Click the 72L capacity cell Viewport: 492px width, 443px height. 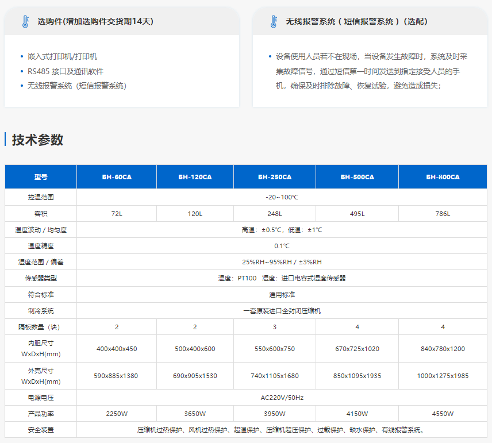[117, 214]
